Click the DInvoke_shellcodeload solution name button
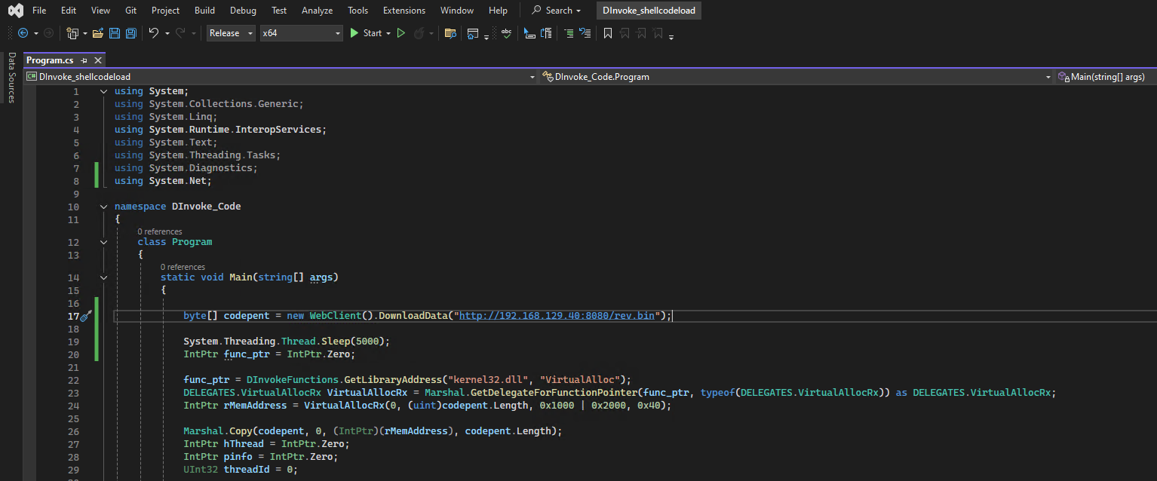The image size is (1157, 481). point(649,11)
